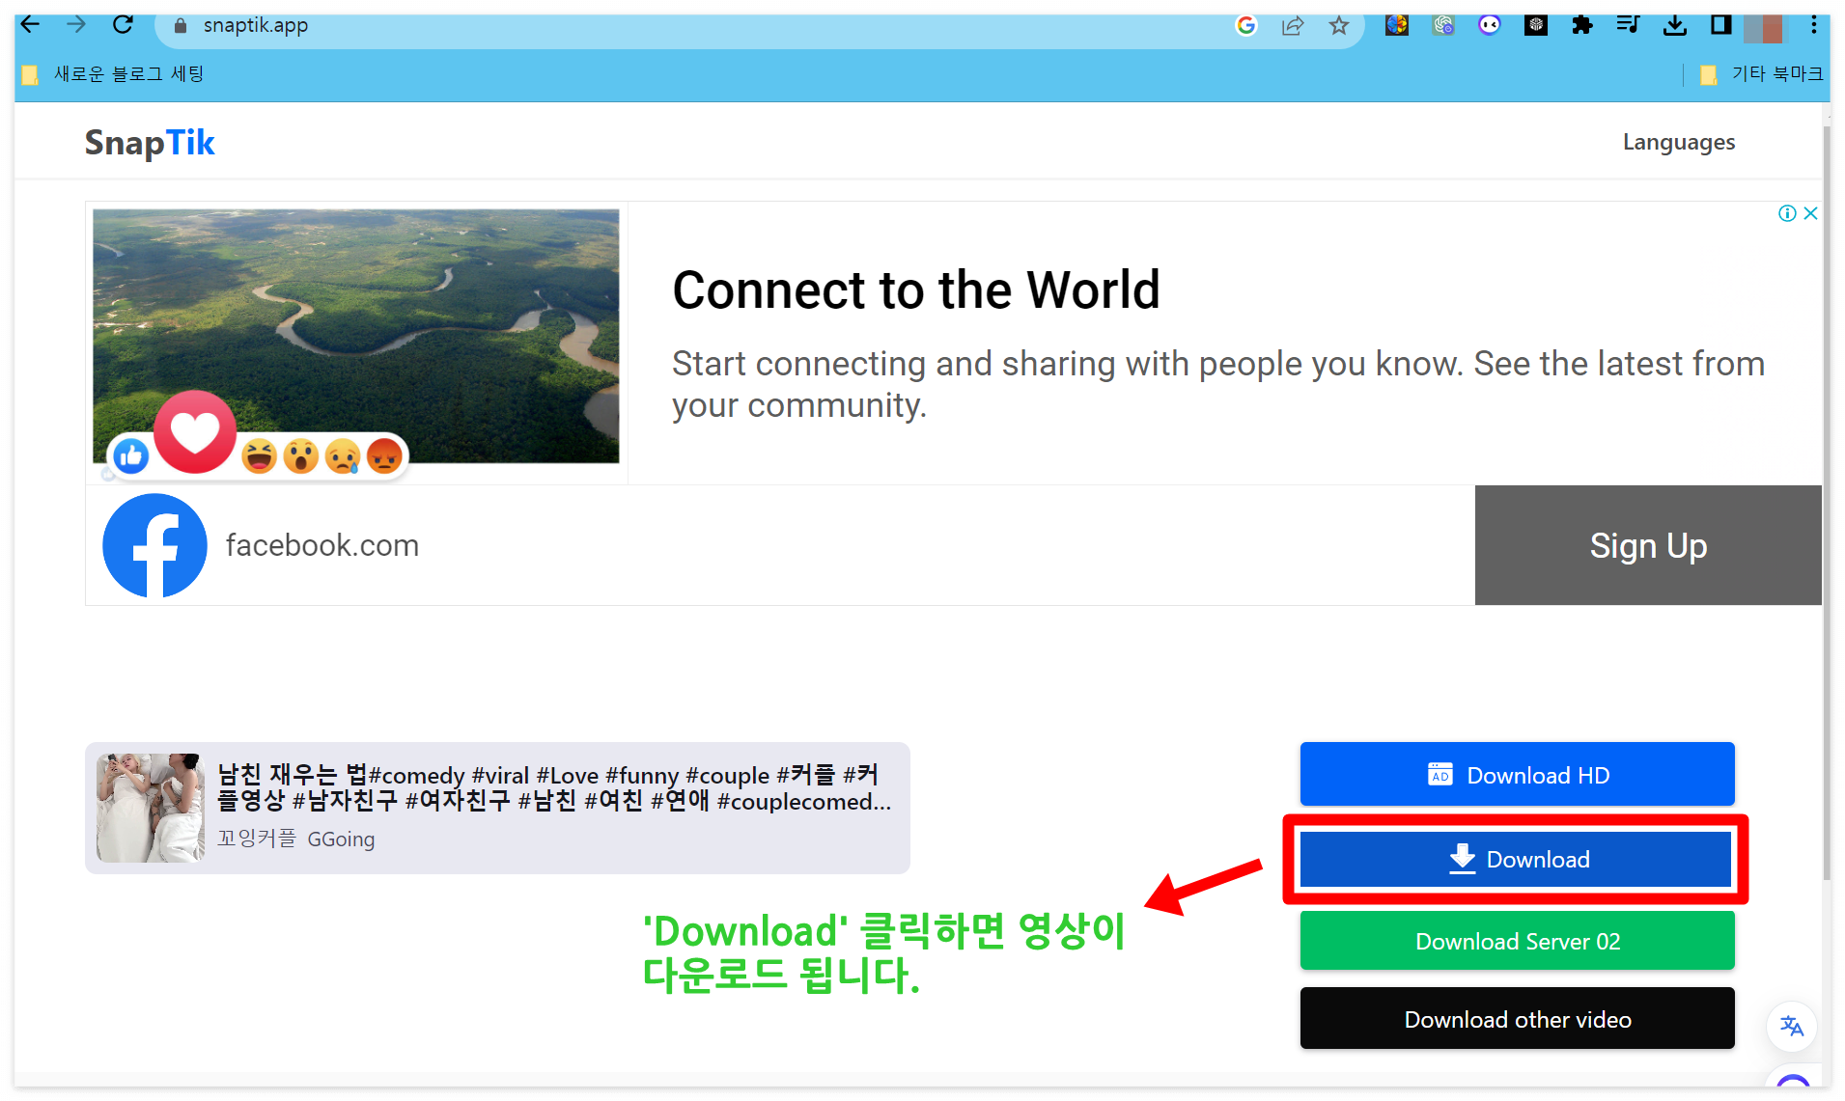The height and width of the screenshot is (1101, 1845).
Task: Close the Facebook advertisement
Action: tap(1811, 213)
